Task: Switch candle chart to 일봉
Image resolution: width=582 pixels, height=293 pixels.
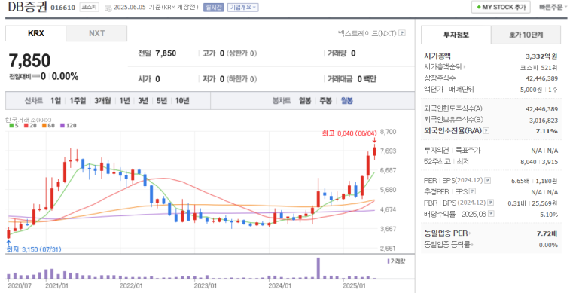Action: coord(305,101)
